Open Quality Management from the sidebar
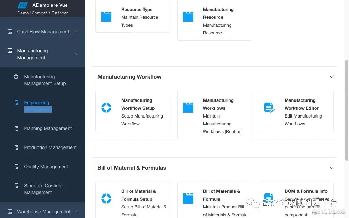This screenshot has height=218, width=349. [x=46, y=167]
